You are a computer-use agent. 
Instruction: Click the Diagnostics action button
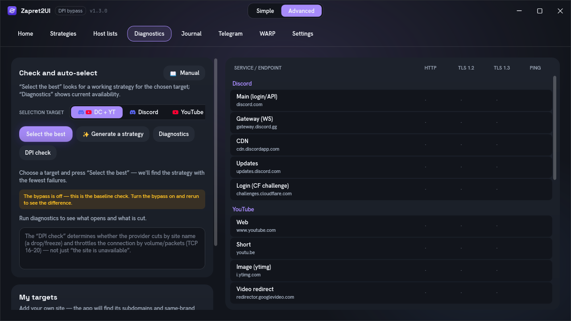click(x=174, y=134)
